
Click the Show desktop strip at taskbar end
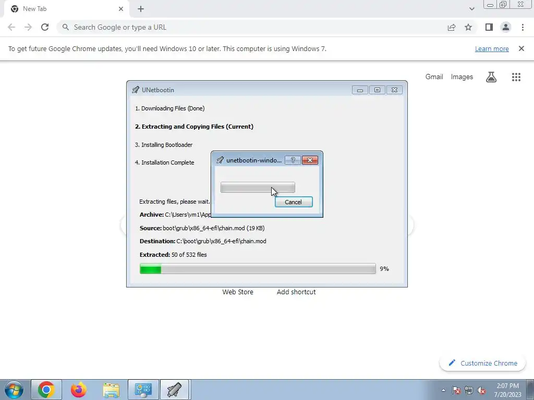point(530,390)
